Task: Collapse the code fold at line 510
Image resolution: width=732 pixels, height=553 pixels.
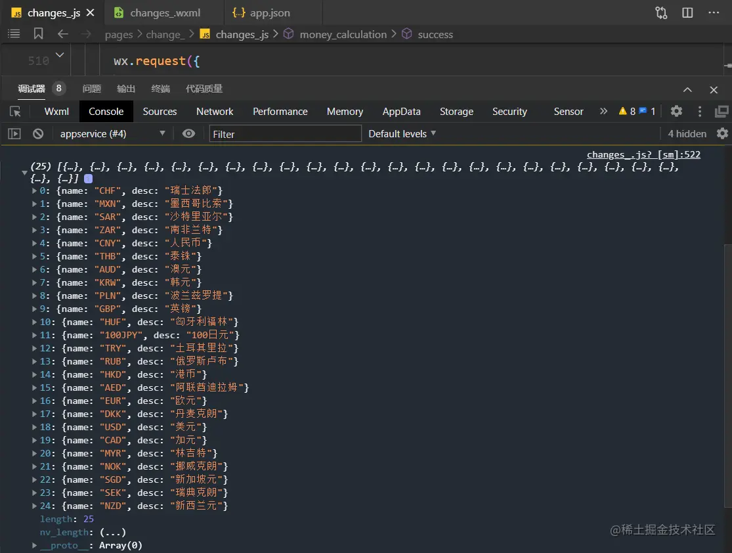Action: [60, 55]
